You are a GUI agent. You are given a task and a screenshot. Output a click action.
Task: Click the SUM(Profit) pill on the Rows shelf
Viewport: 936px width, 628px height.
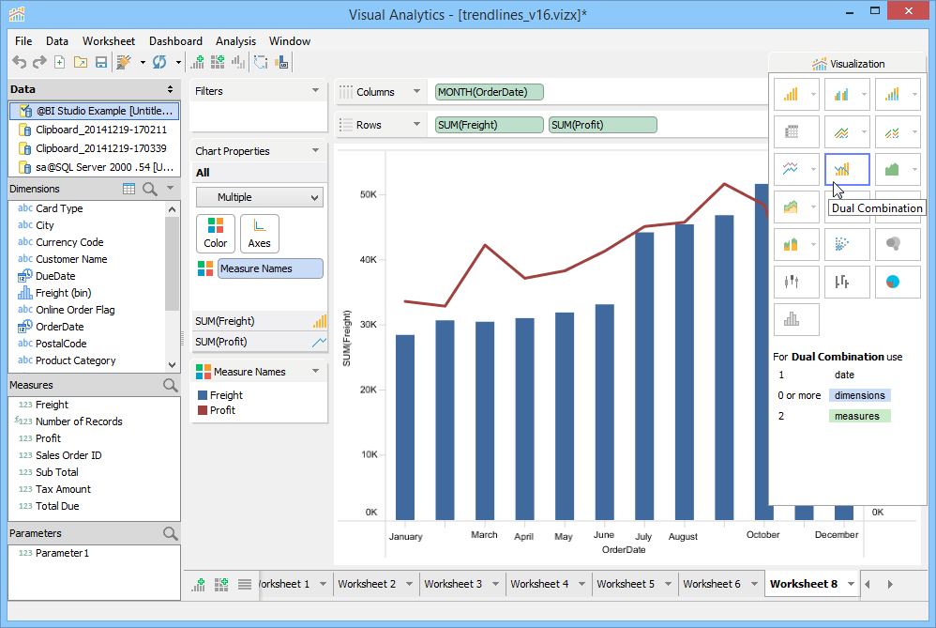603,125
